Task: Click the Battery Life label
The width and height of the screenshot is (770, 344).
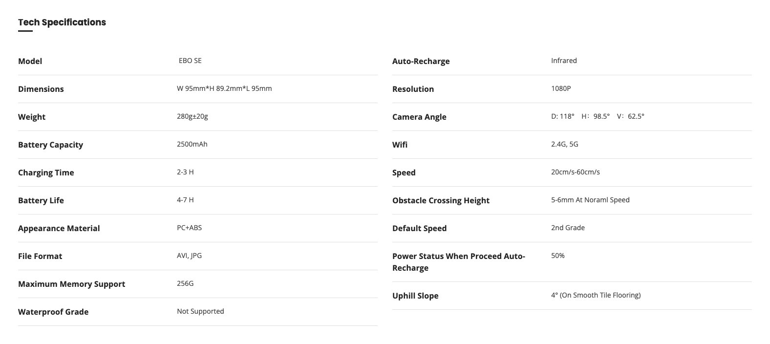Action: tap(41, 200)
